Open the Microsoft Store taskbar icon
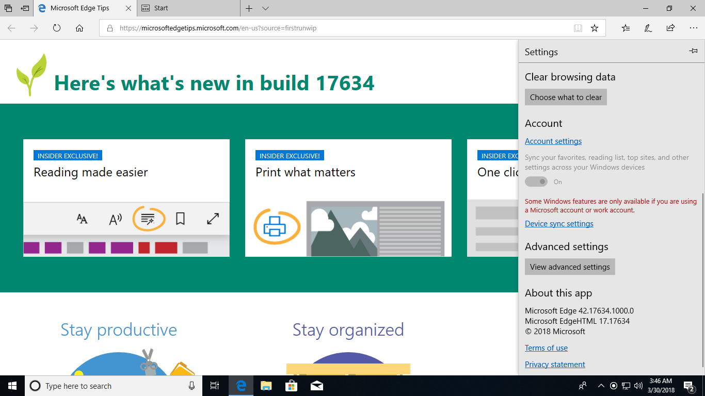This screenshot has width=705, height=396. (292, 386)
